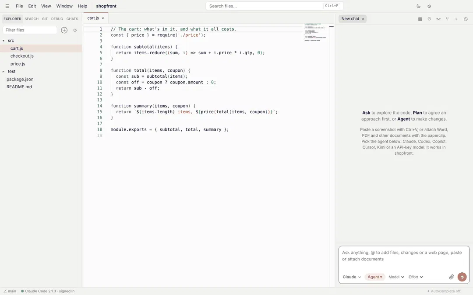Collapse the src folder
Viewport: 473px width, 295px height.
(x=4, y=41)
